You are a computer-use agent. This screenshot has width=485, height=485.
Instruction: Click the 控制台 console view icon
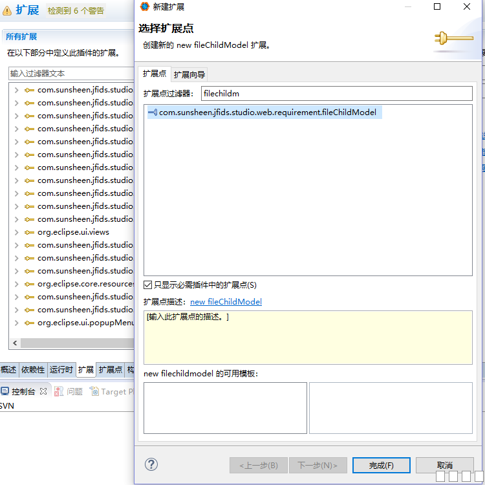(5, 391)
